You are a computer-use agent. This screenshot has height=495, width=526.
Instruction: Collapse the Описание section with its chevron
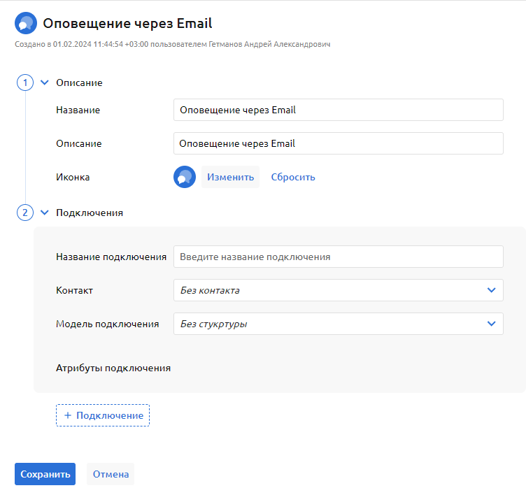[45, 82]
